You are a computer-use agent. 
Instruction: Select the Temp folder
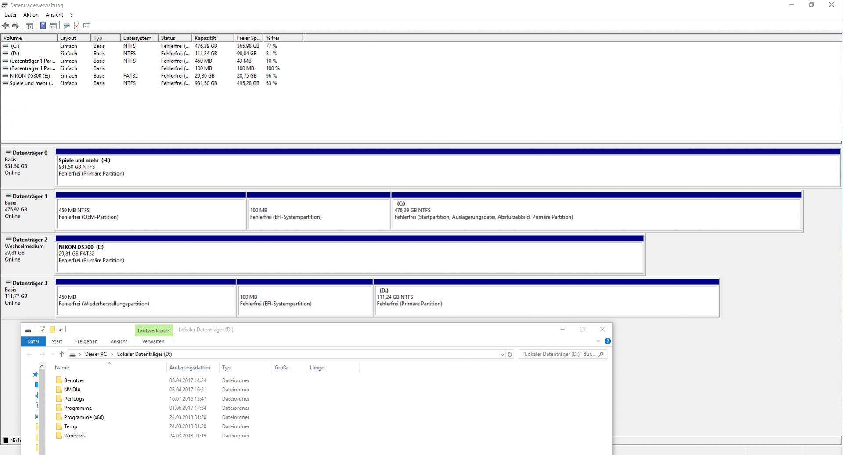click(x=71, y=426)
